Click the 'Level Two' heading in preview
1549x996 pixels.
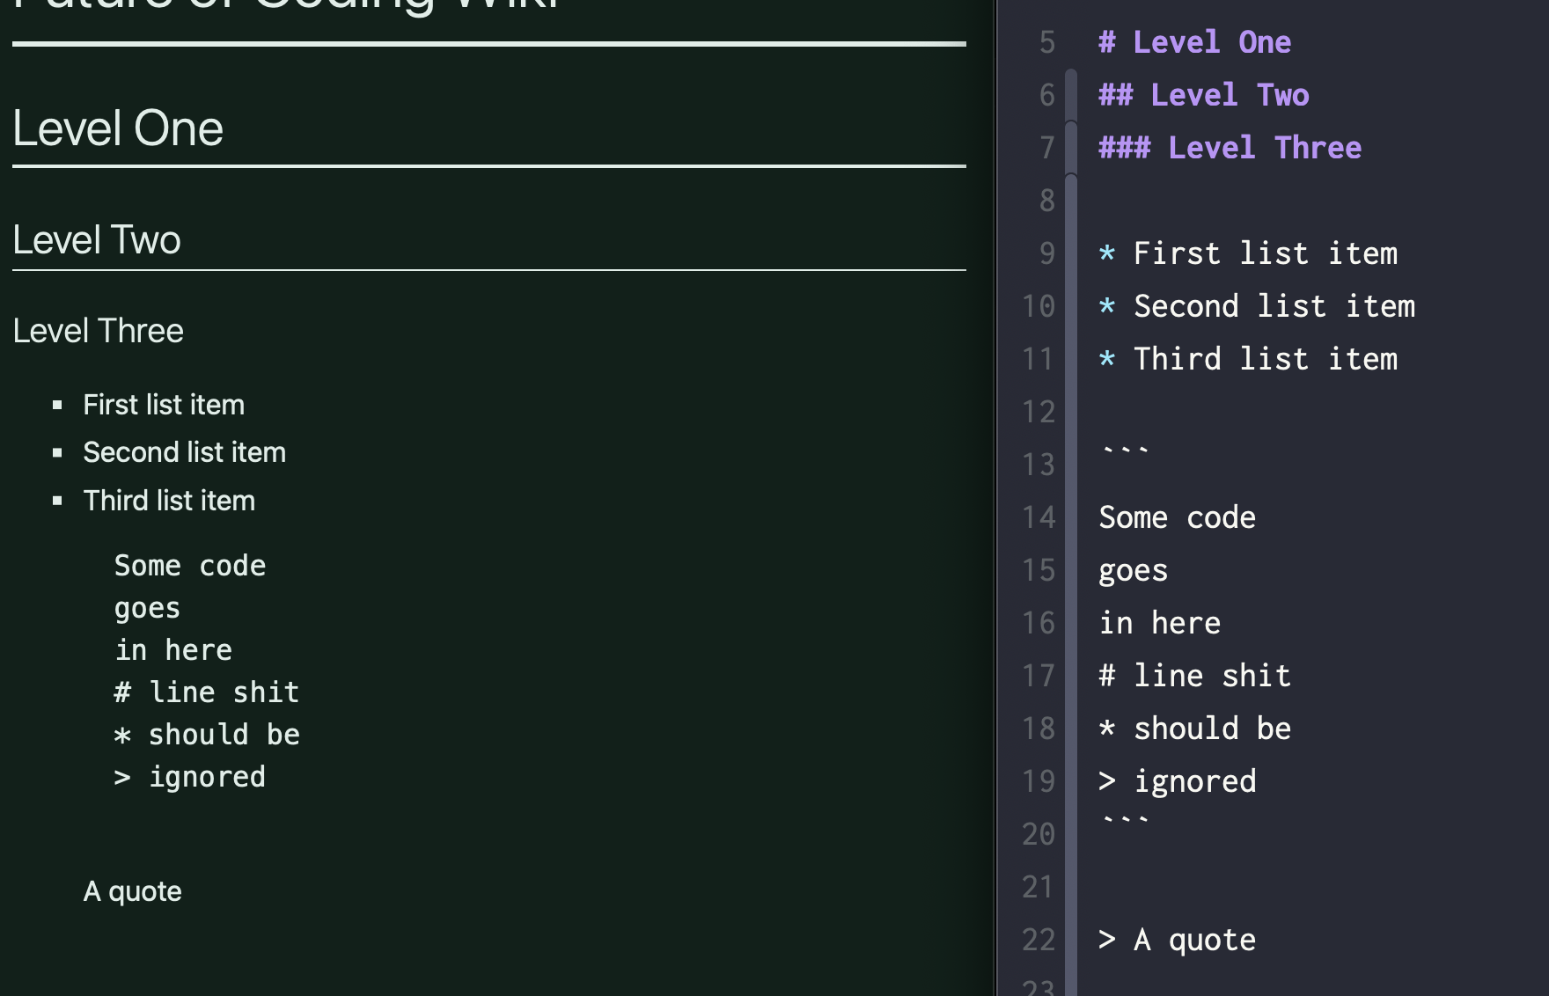(x=97, y=239)
